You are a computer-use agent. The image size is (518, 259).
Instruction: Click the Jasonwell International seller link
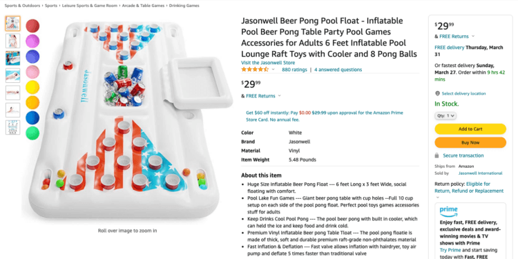(480, 173)
